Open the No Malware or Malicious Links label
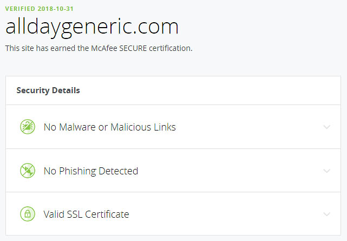 point(110,127)
